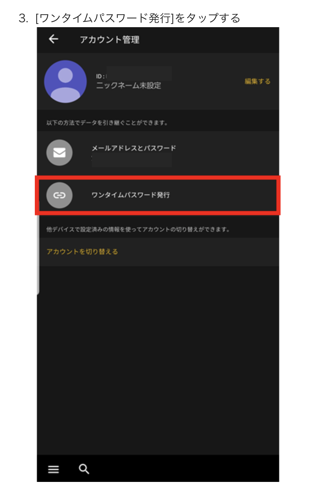The height and width of the screenshot is (492, 330).
Task: Click masked email under mail label
Action: coord(132,160)
